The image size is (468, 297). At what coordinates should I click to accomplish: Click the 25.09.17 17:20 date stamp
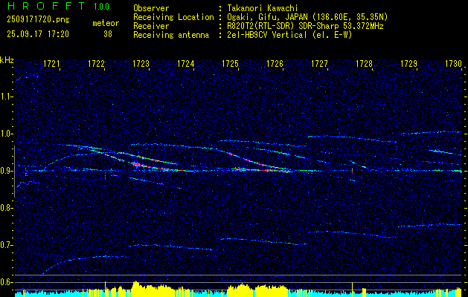[37, 34]
